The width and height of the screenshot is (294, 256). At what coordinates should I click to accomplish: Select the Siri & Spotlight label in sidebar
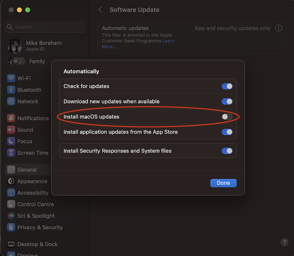tap(36, 216)
